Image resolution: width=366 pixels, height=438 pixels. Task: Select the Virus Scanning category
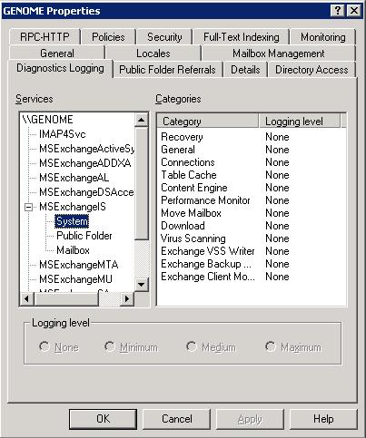tap(252, 238)
